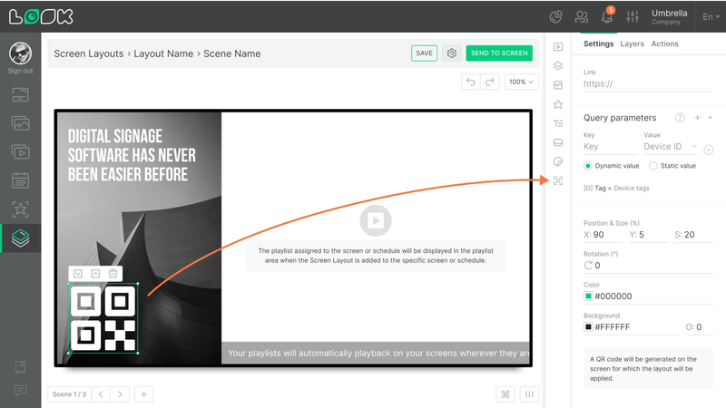
Task: Open the Device ID value dropdown
Action: [x=670, y=147]
